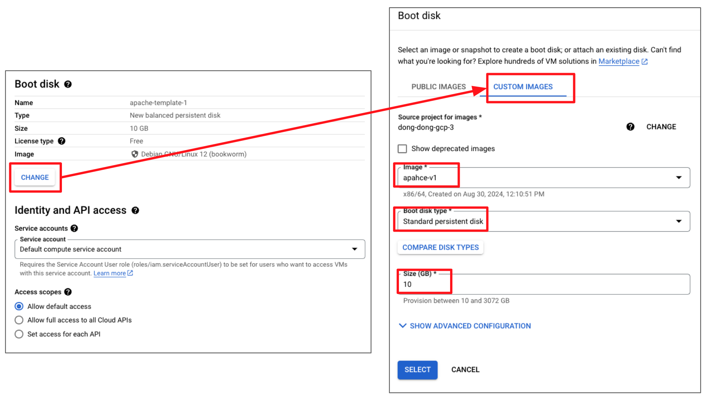Click the Access scopes help icon
Screen dimensions: 709x399
(x=68, y=292)
